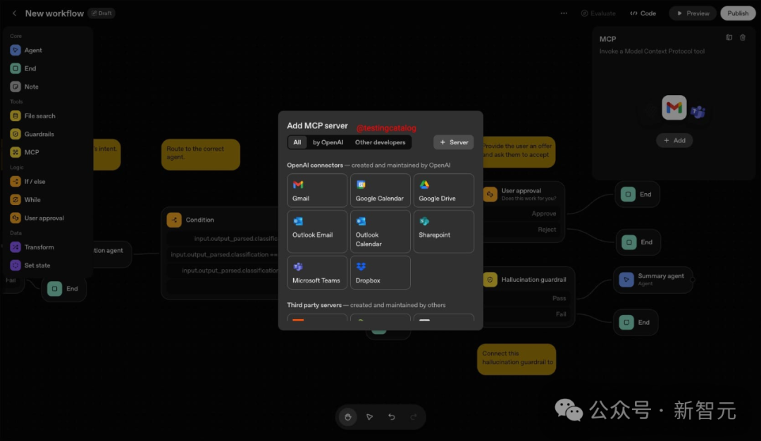
Task: Click the "+ Add" button in MCP panel
Action: pyautogui.click(x=674, y=140)
